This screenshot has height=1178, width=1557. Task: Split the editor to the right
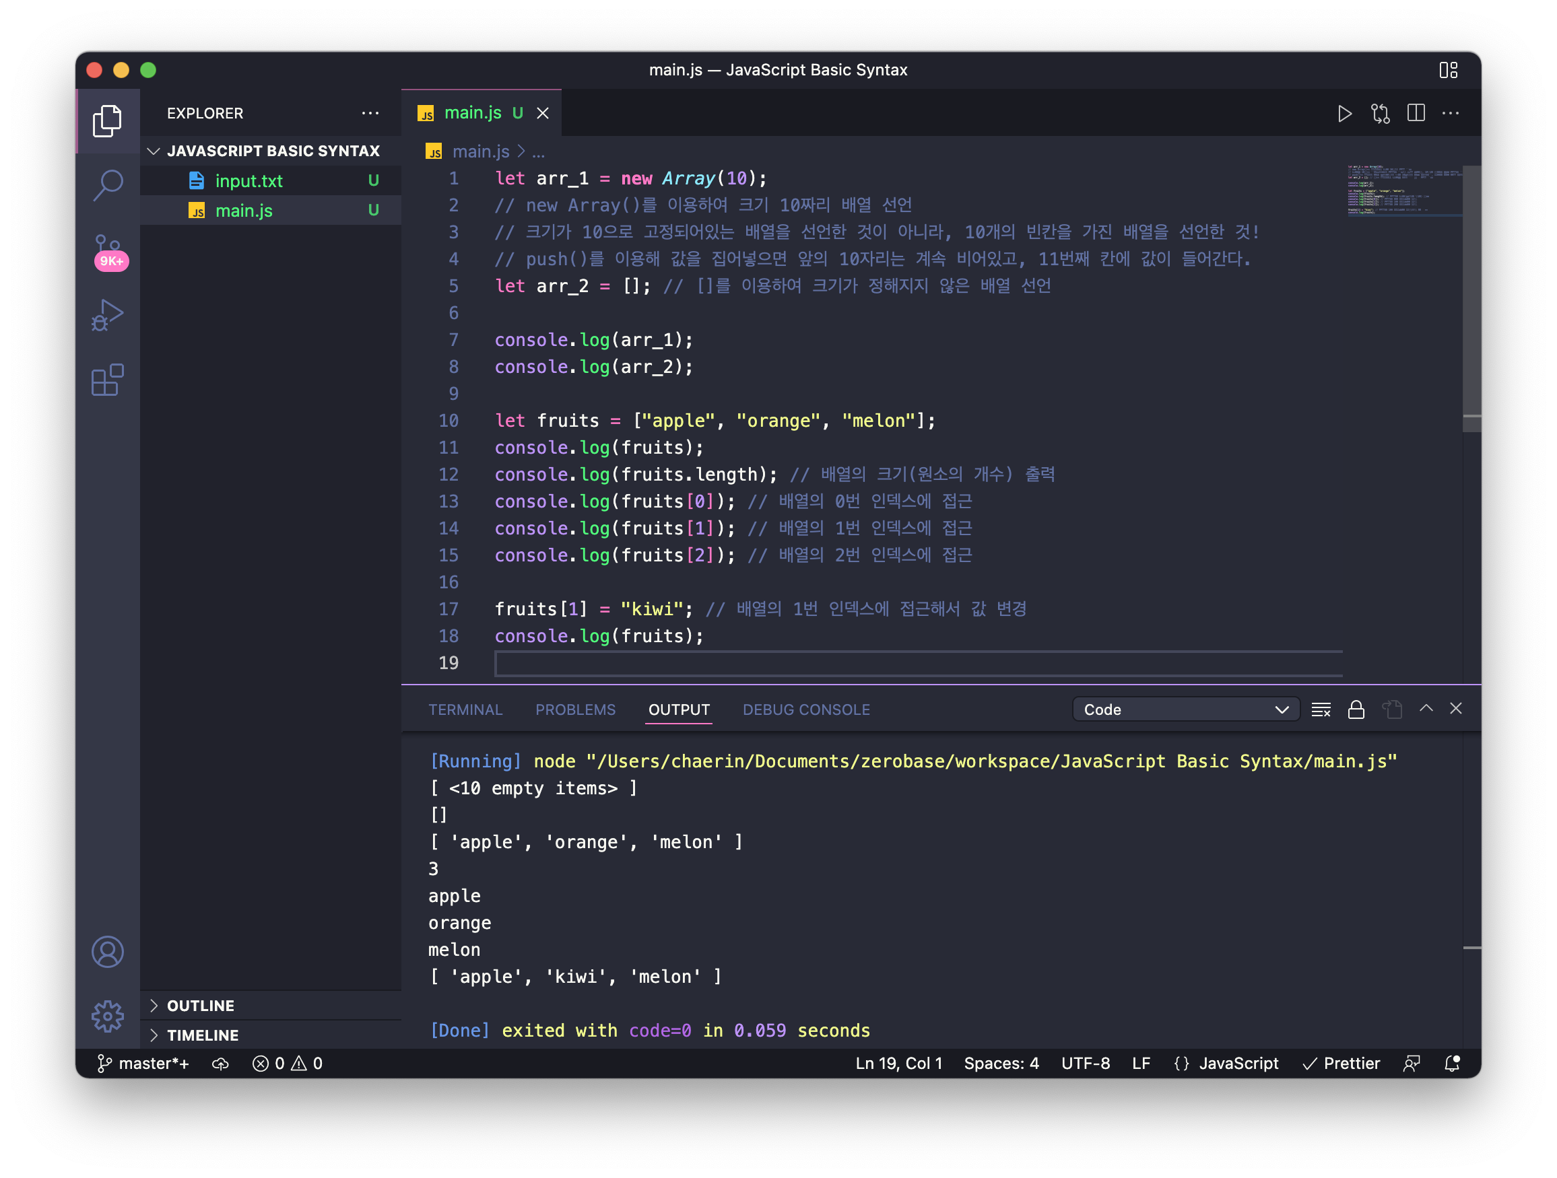[1416, 113]
